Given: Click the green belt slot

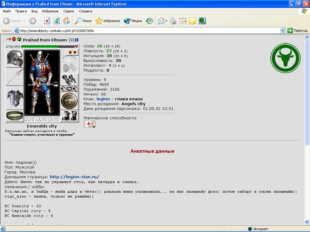Looking at the screenshot, I should [15, 116].
